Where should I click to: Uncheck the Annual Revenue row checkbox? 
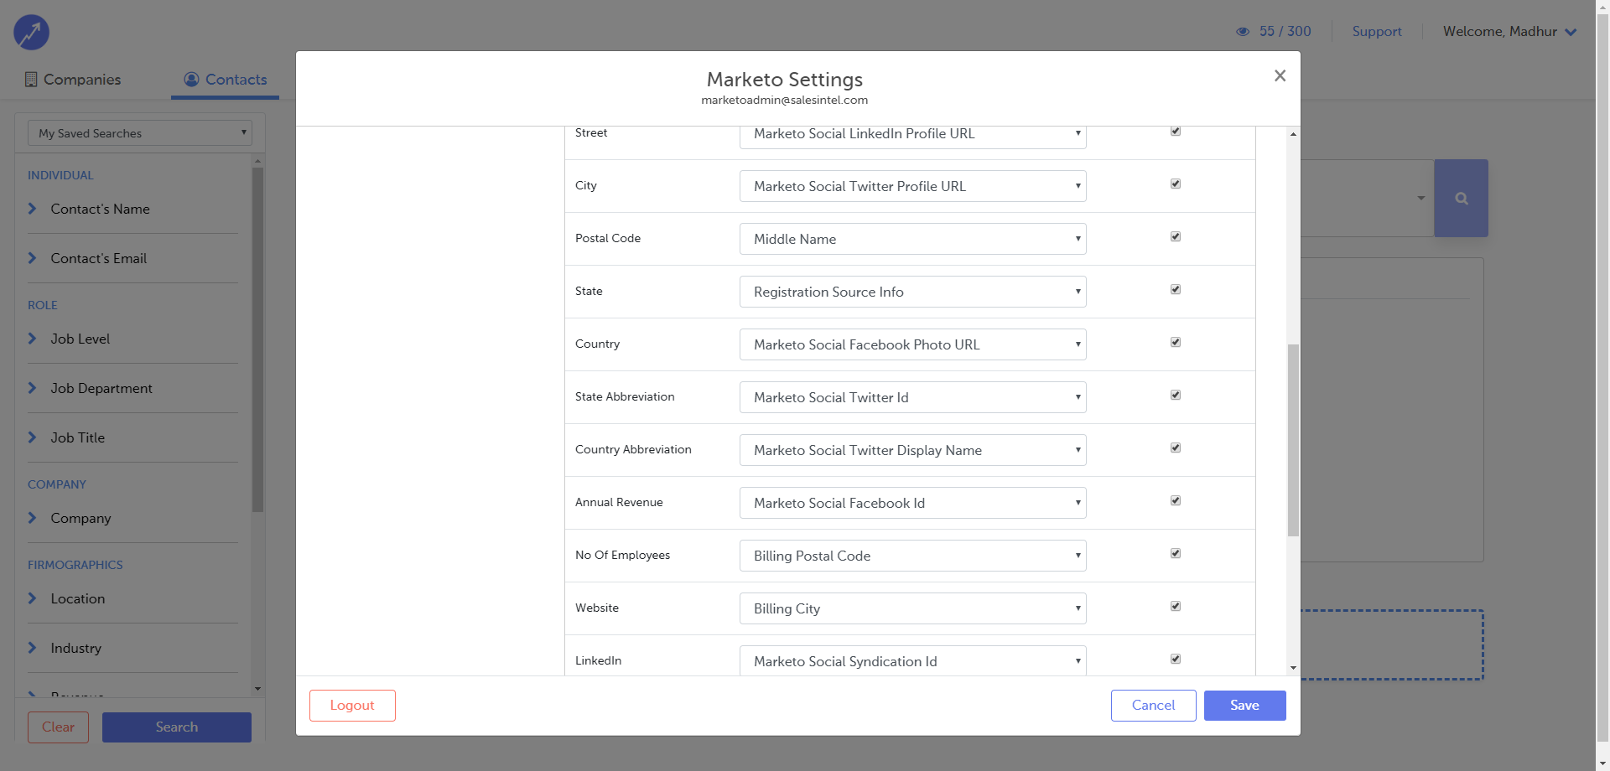point(1176,501)
